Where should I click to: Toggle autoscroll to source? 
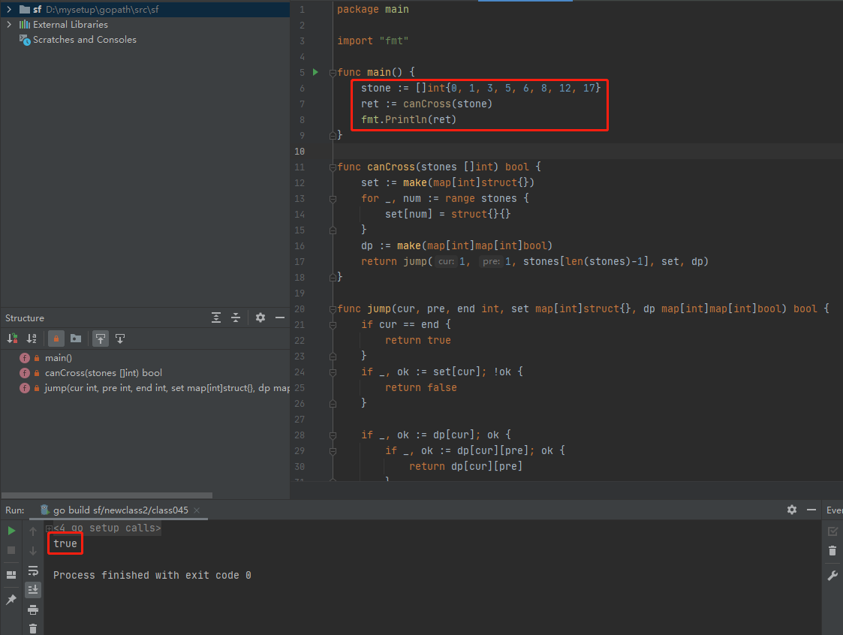pos(101,339)
